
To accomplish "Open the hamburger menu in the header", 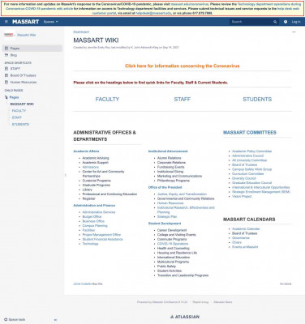I will point(6,22).
